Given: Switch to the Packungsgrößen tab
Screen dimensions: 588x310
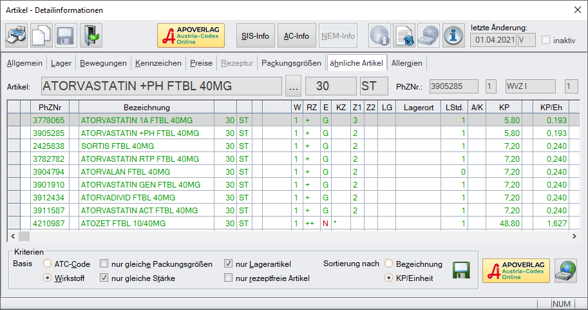Looking at the screenshot, I should pos(291,63).
